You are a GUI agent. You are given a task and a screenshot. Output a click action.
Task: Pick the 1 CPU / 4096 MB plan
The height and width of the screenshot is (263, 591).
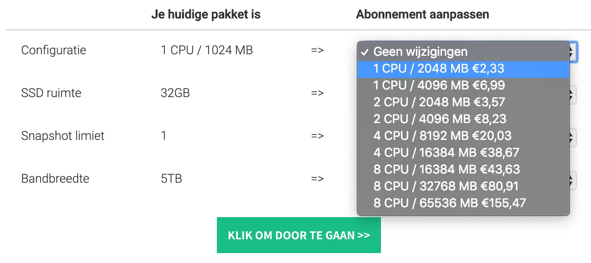439,85
